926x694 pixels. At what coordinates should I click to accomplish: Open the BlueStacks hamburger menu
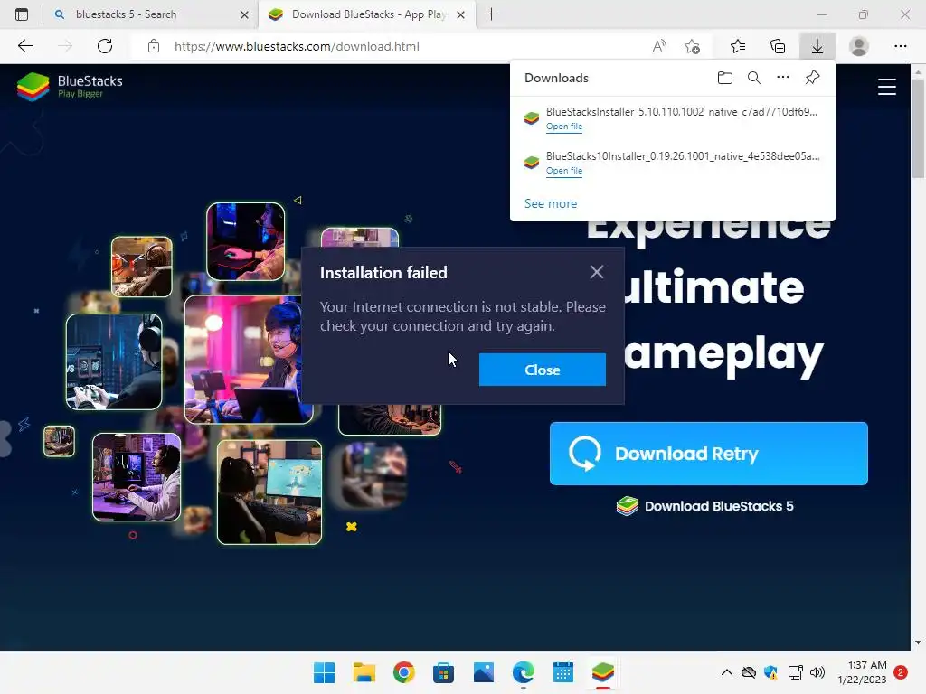[886, 87]
